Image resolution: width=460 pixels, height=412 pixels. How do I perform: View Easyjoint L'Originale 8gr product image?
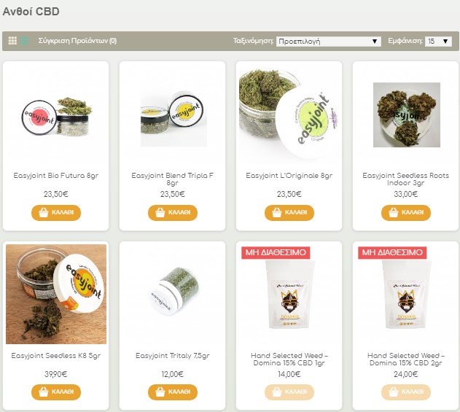[x=289, y=115]
